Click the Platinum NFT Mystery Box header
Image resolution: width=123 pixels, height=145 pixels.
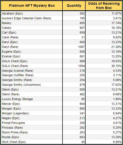[32, 6]
